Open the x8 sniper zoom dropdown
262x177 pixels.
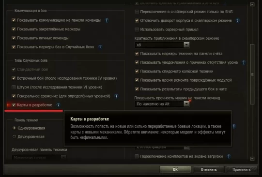point(162,45)
